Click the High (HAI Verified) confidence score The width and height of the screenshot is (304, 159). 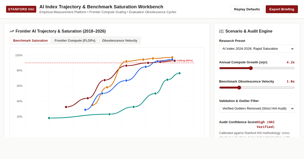266,124
